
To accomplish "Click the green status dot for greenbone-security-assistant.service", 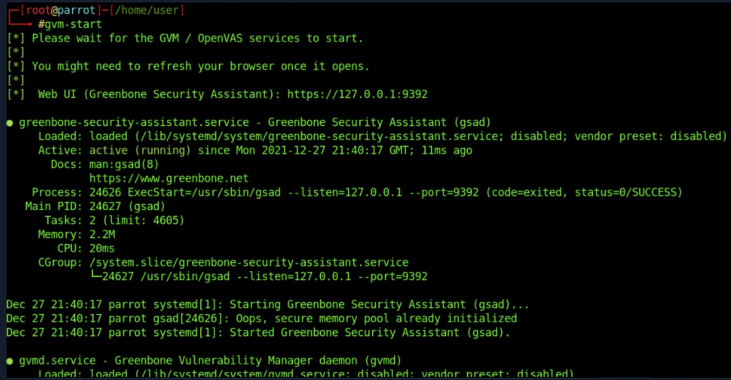I will [10, 123].
